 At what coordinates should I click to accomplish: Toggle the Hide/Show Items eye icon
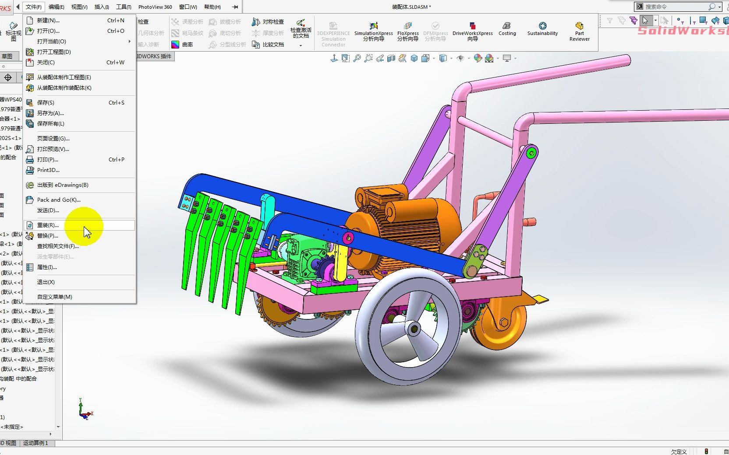461,58
